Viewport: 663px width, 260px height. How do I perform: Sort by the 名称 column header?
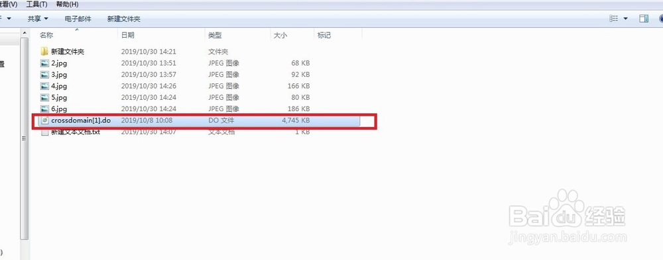coord(46,36)
